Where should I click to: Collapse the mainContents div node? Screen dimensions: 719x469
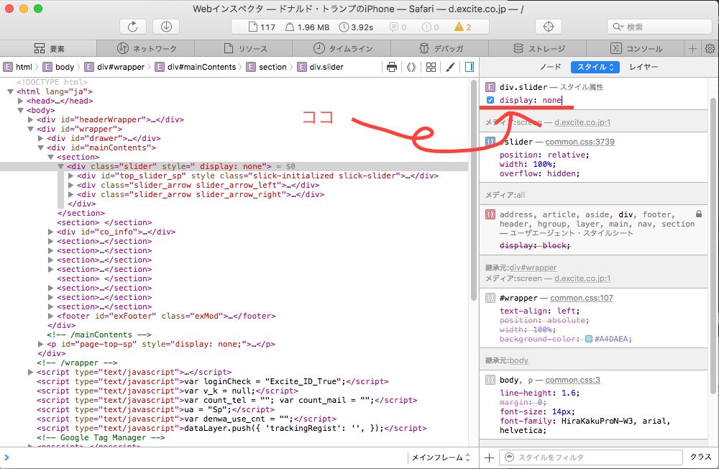pyautogui.click(x=40, y=147)
